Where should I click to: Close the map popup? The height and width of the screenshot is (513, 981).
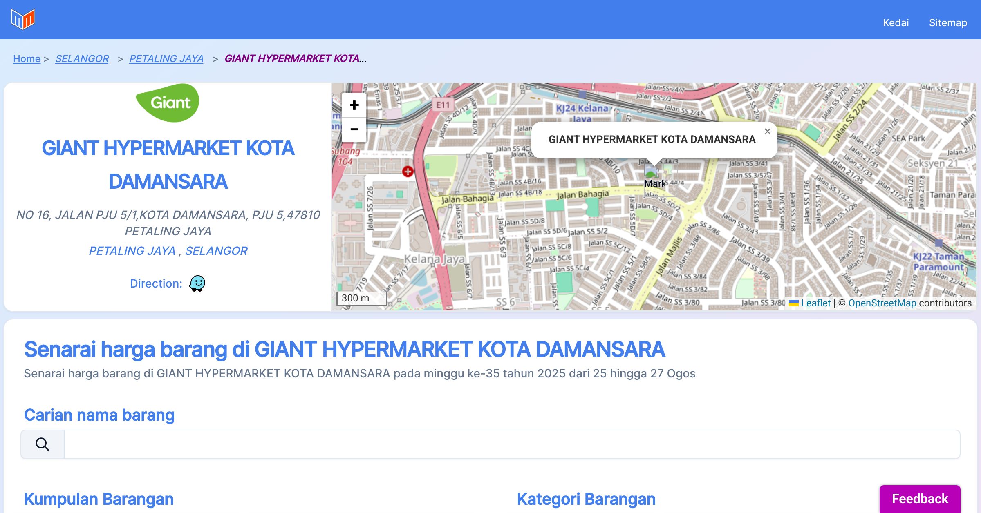(x=767, y=132)
